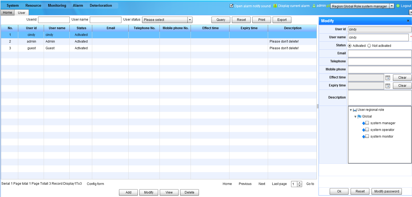Clear the Expiry time field
The width and height of the screenshot is (412, 197).
point(402,86)
